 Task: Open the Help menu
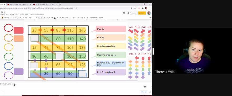(27, 14)
